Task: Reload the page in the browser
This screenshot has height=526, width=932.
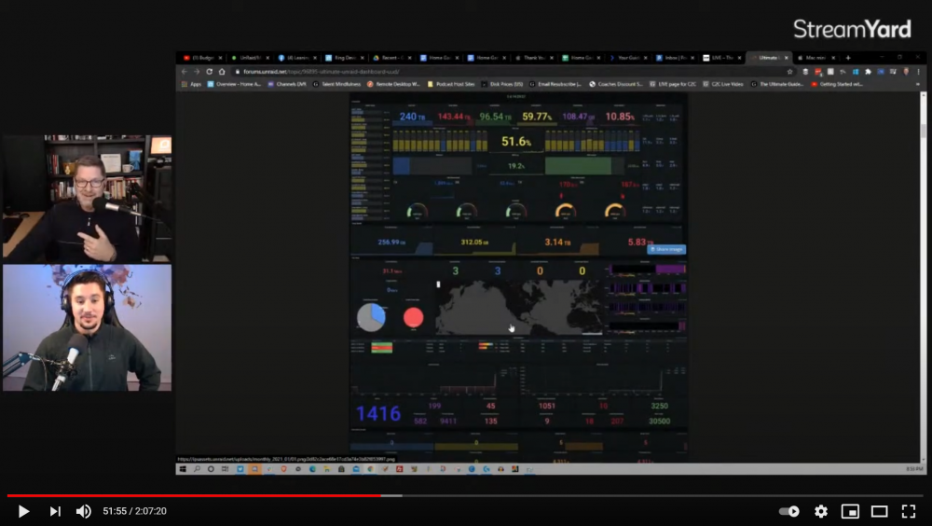Action: pos(209,72)
